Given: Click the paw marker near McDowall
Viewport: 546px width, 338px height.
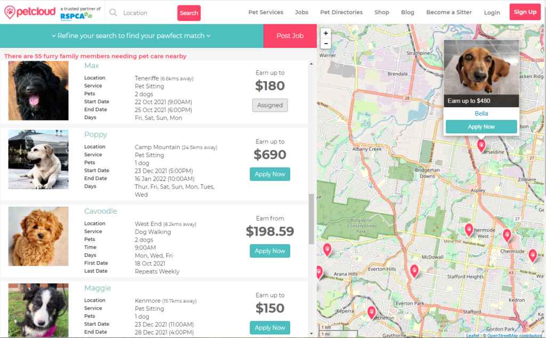Looking at the screenshot, I should (x=414, y=271).
